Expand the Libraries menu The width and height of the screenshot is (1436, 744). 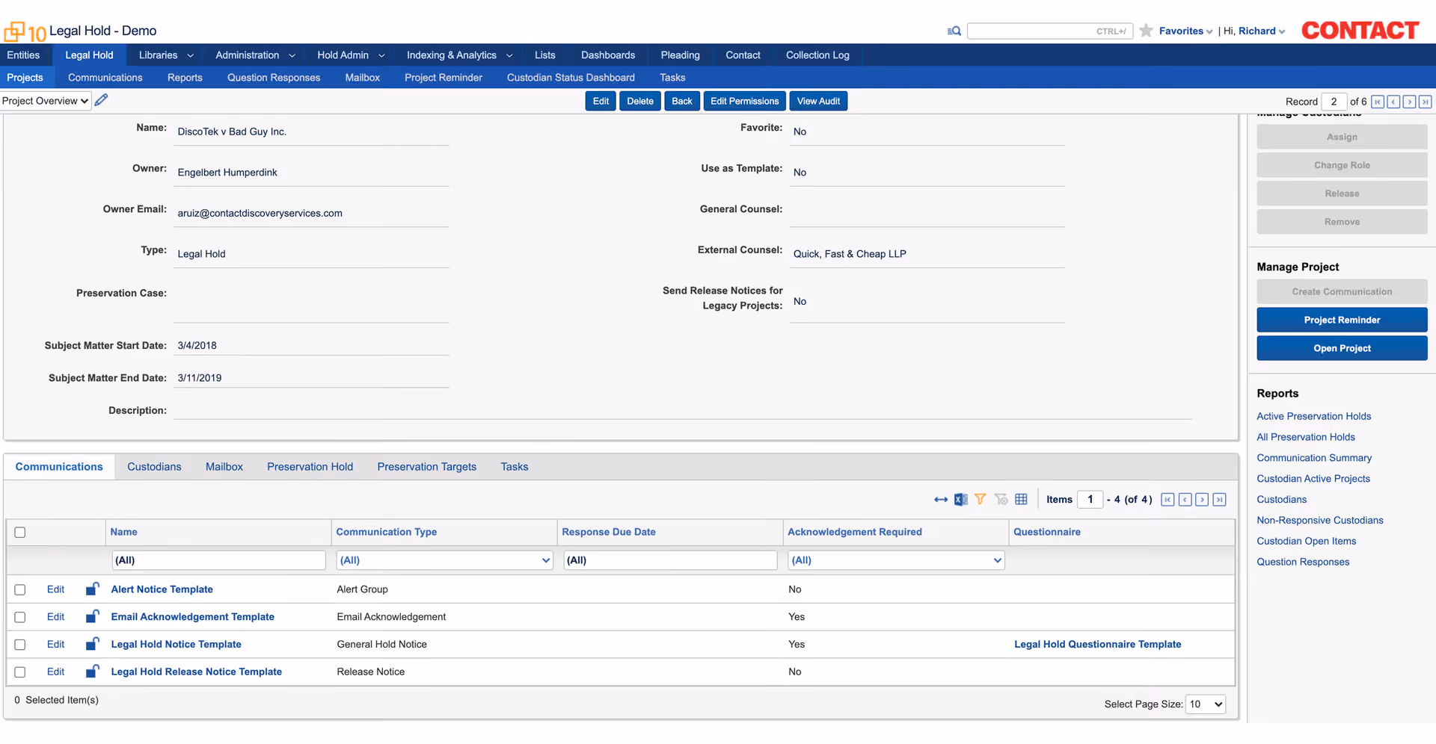(x=166, y=55)
